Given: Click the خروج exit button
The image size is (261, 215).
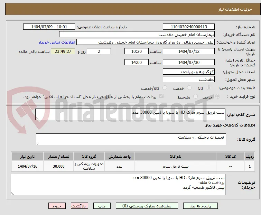Looking at the screenshot, I should tap(57, 206).
